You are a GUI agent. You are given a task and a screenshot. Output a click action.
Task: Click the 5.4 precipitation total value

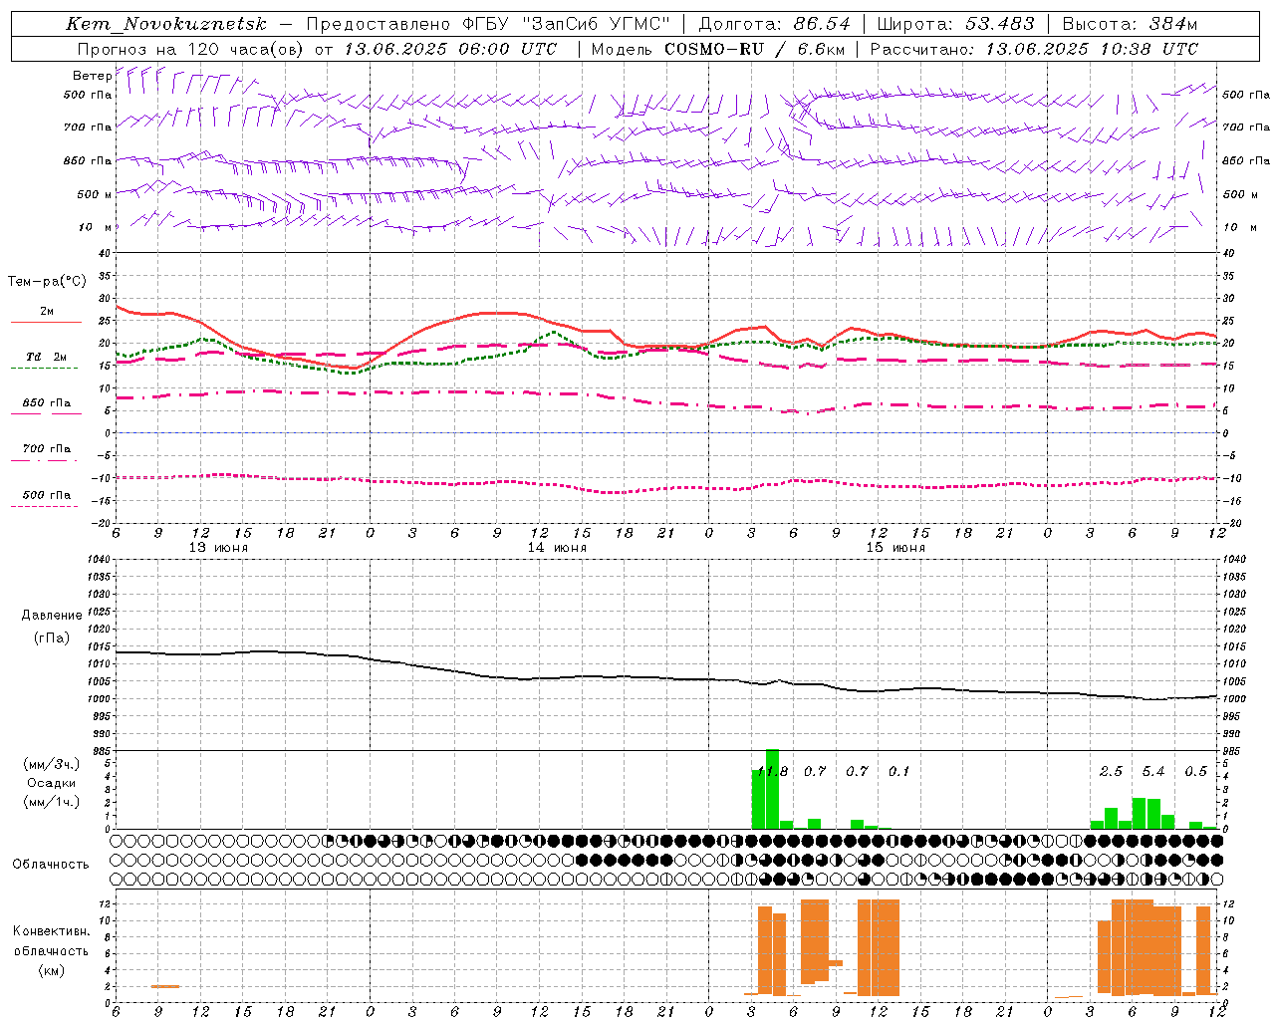coord(1153,772)
